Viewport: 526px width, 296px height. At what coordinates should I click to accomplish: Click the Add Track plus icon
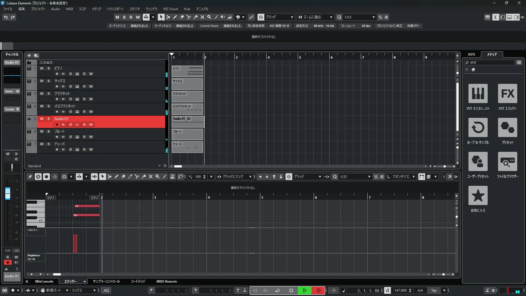[x=29, y=55]
